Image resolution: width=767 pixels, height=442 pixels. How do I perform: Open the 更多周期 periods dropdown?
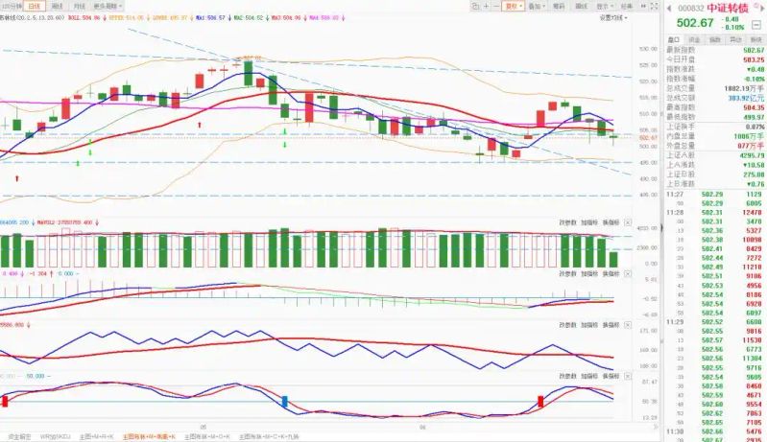click(108, 6)
